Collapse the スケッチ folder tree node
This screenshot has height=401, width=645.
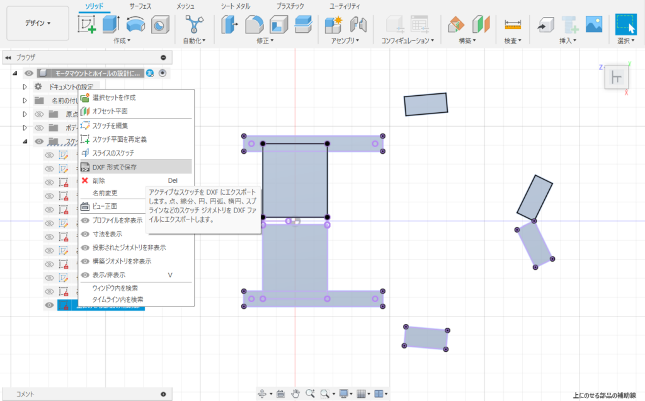coord(25,141)
